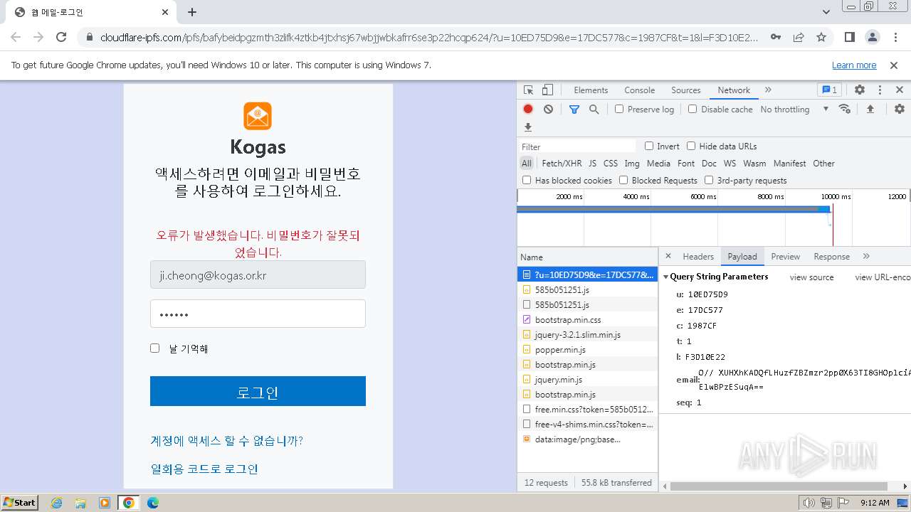Open DevTools settings gear
Viewport: 911px width, 512px height.
tap(860, 90)
